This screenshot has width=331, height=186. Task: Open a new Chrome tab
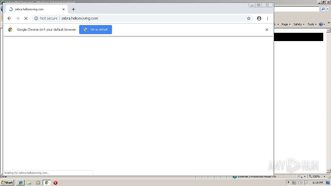(x=73, y=9)
